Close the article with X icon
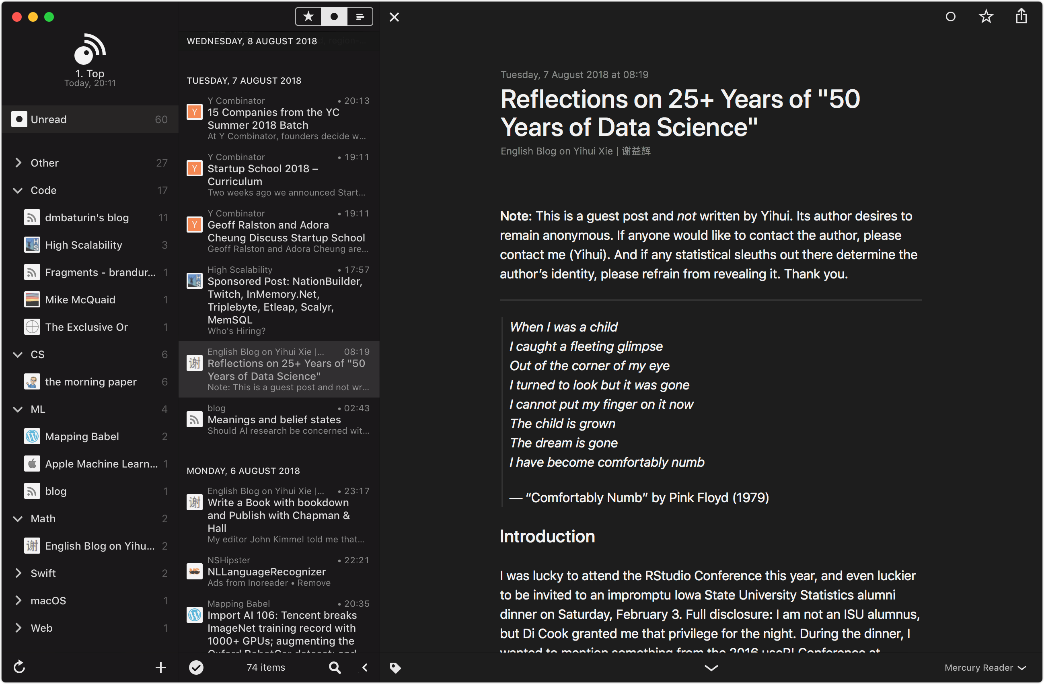Screen dimensions: 1044x684 point(394,17)
